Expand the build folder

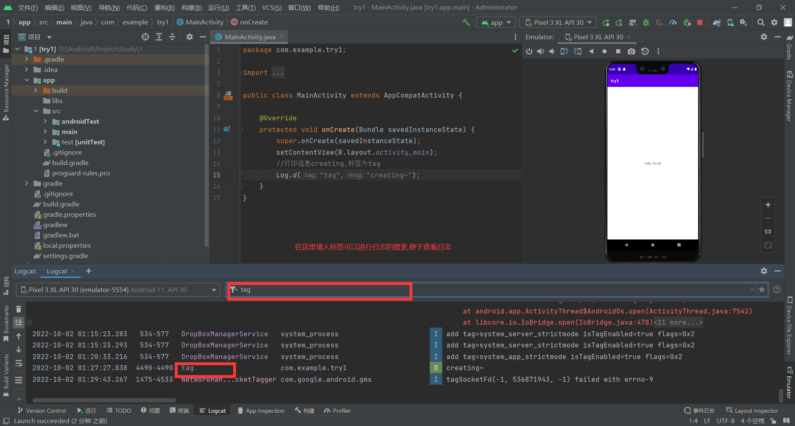pyautogui.click(x=36, y=90)
